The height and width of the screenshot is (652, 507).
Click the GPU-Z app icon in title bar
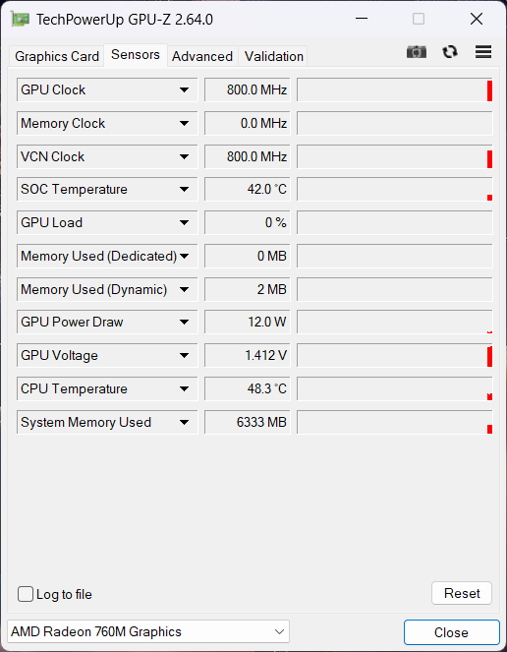tap(20, 19)
